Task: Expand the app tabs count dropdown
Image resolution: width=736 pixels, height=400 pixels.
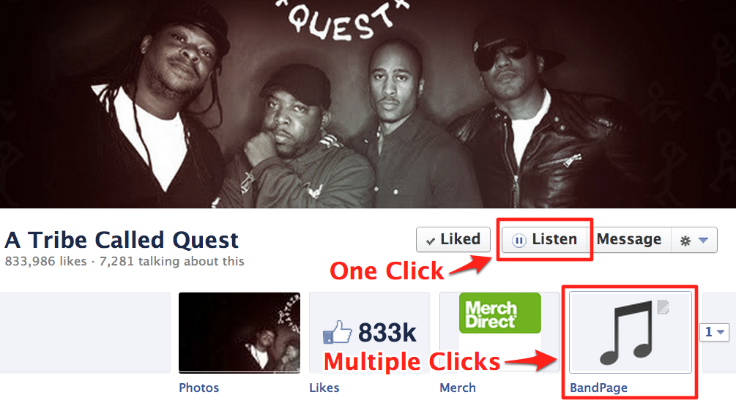Action: point(715,332)
